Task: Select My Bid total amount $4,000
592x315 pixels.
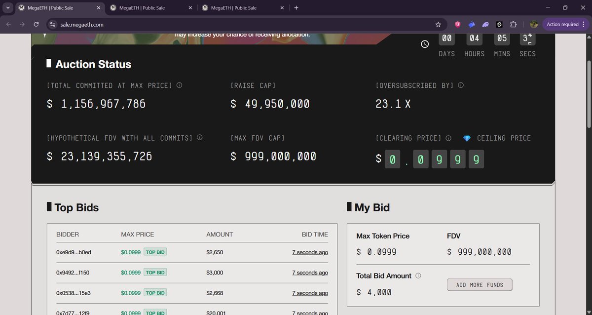Action: click(374, 292)
